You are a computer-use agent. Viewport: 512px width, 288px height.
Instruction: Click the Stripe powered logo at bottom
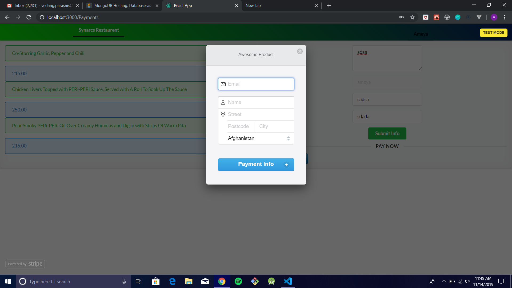pos(25,263)
